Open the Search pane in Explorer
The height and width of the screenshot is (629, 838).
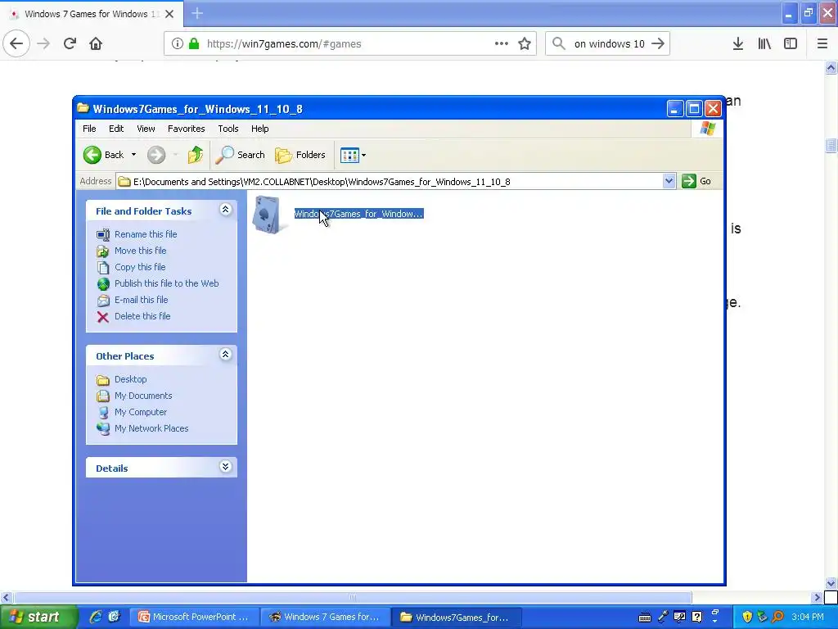click(x=240, y=155)
